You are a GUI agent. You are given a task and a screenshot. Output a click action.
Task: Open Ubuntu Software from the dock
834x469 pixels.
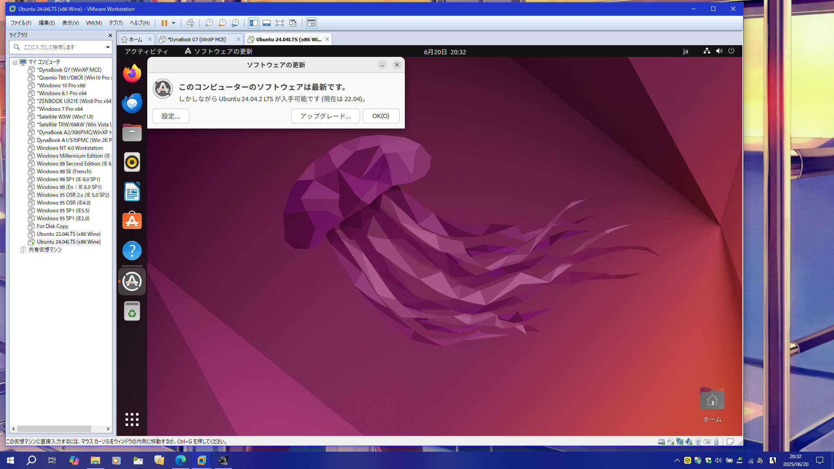(132, 221)
